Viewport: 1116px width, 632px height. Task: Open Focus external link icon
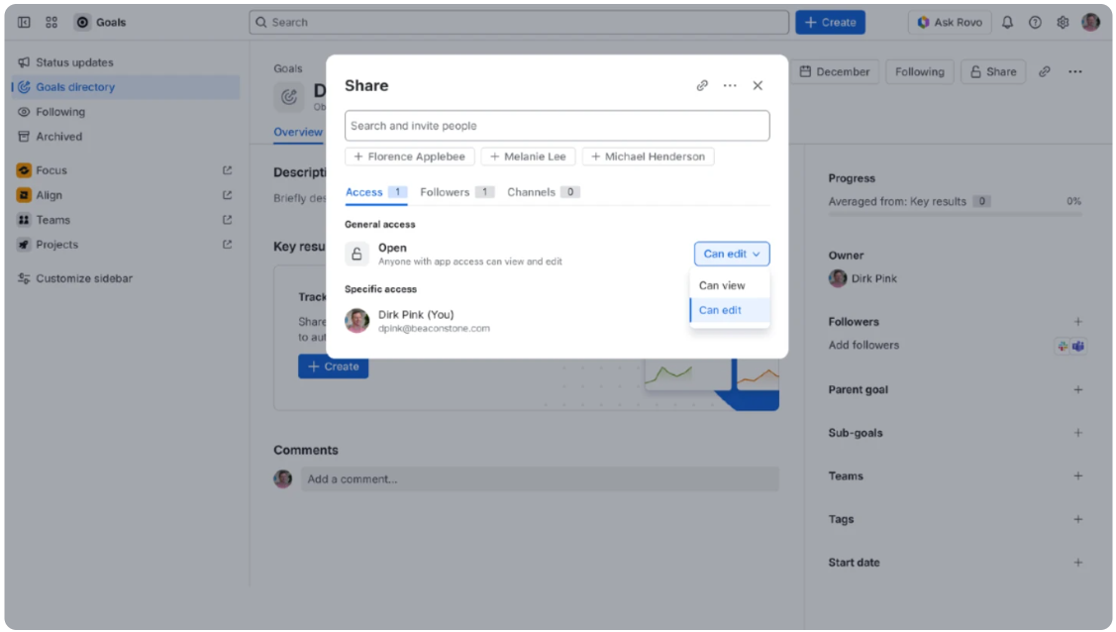227,170
